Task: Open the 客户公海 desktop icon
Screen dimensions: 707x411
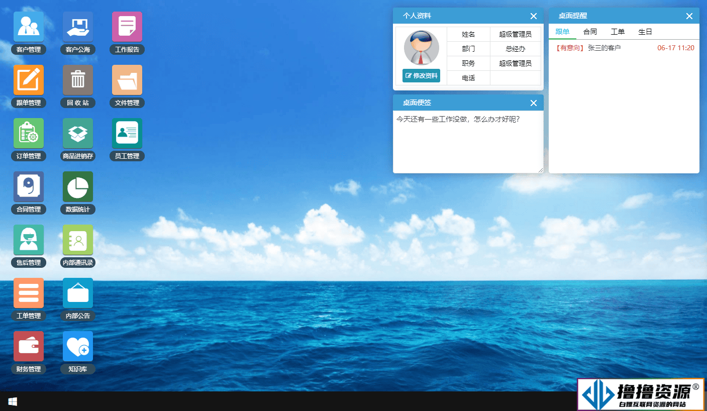Action: (78, 27)
